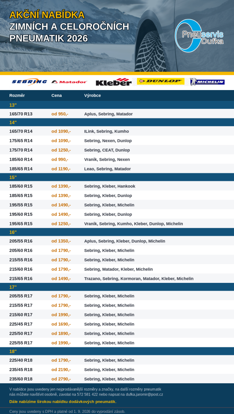Screen dimensions: 234x414
Task: Click the Pneuservis Dufka logo
Action: (199, 36)
